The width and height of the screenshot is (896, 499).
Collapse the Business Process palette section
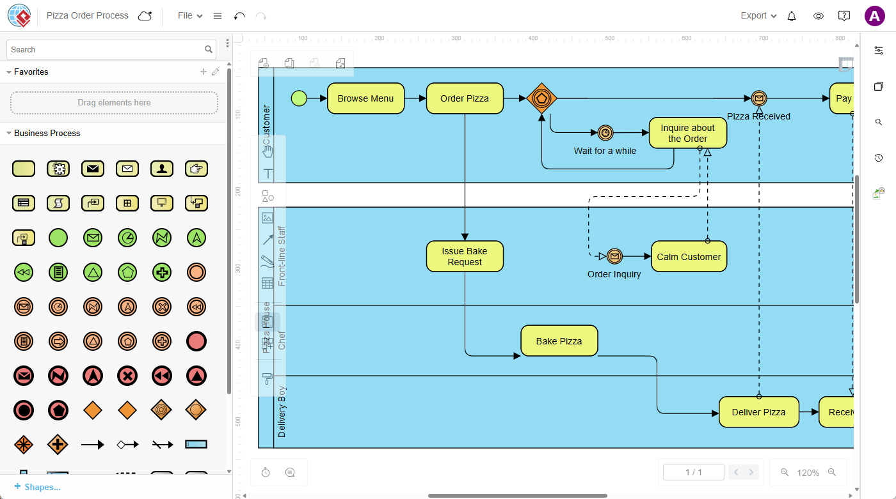pyautogui.click(x=9, y=134)
